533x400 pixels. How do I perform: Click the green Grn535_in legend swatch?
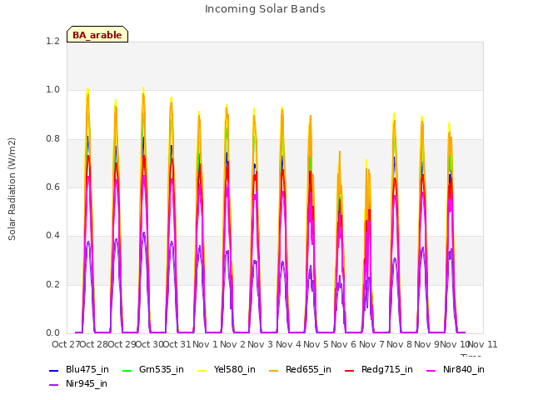point(127,370)
